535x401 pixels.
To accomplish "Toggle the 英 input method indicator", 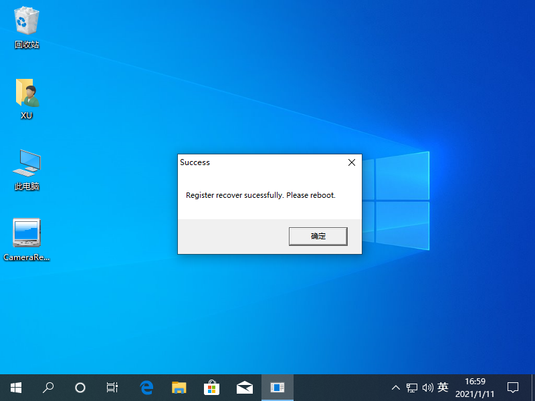I will point(443,387).
